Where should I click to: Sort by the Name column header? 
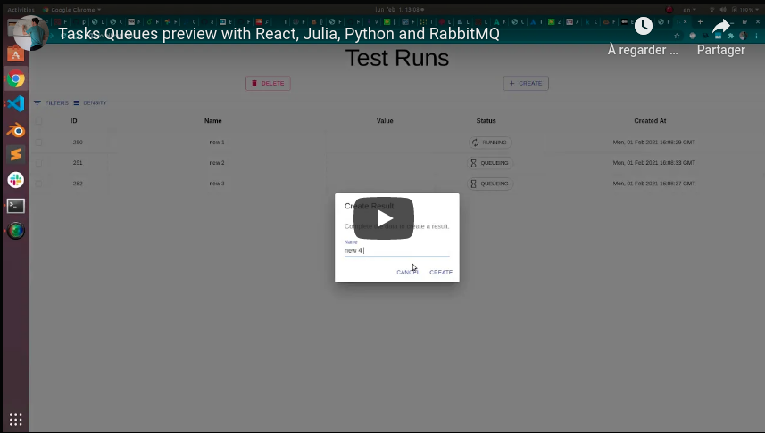[x=212, y=121]
